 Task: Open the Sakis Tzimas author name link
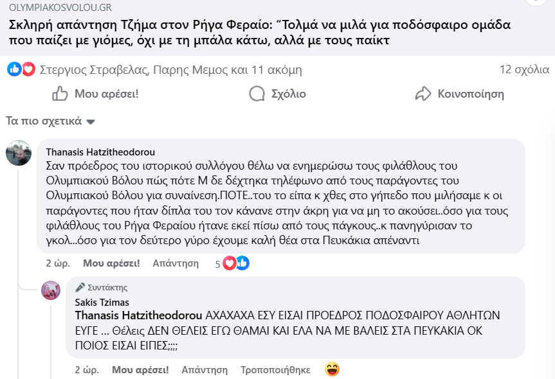(102, 302)
